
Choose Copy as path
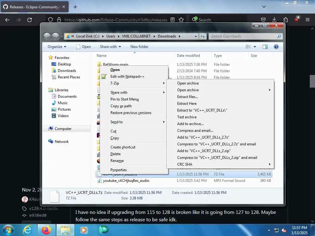click(121, 106)
